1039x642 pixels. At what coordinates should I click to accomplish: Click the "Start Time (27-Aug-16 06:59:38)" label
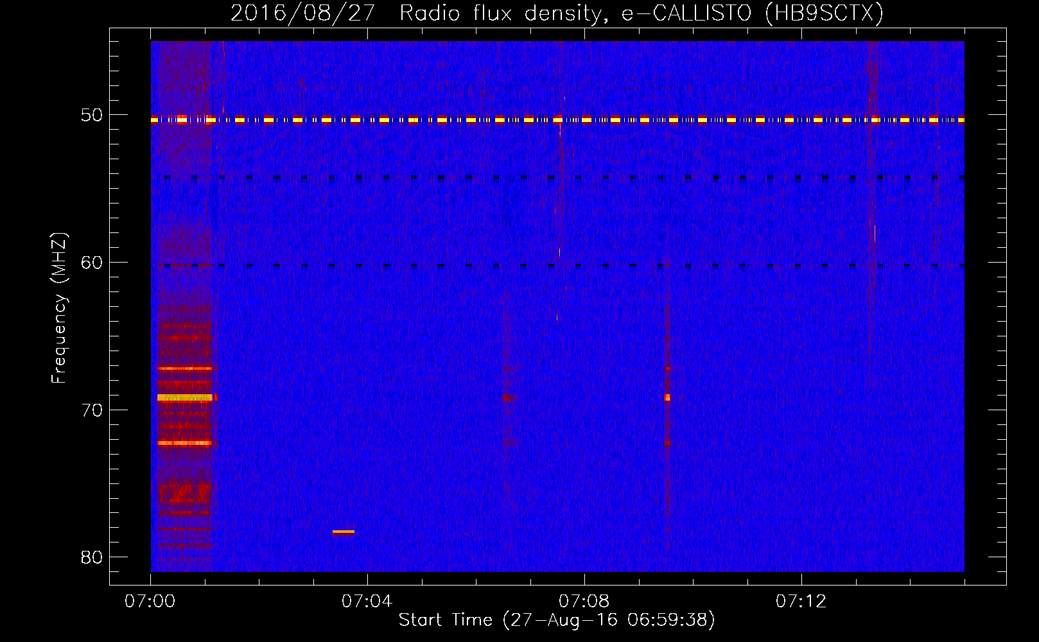[x=557, y=620]
